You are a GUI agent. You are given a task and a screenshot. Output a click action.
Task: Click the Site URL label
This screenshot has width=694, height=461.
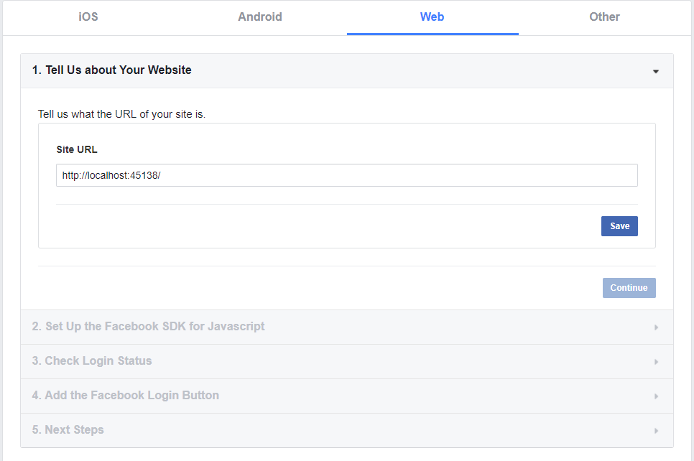click(x=77, y=149)
